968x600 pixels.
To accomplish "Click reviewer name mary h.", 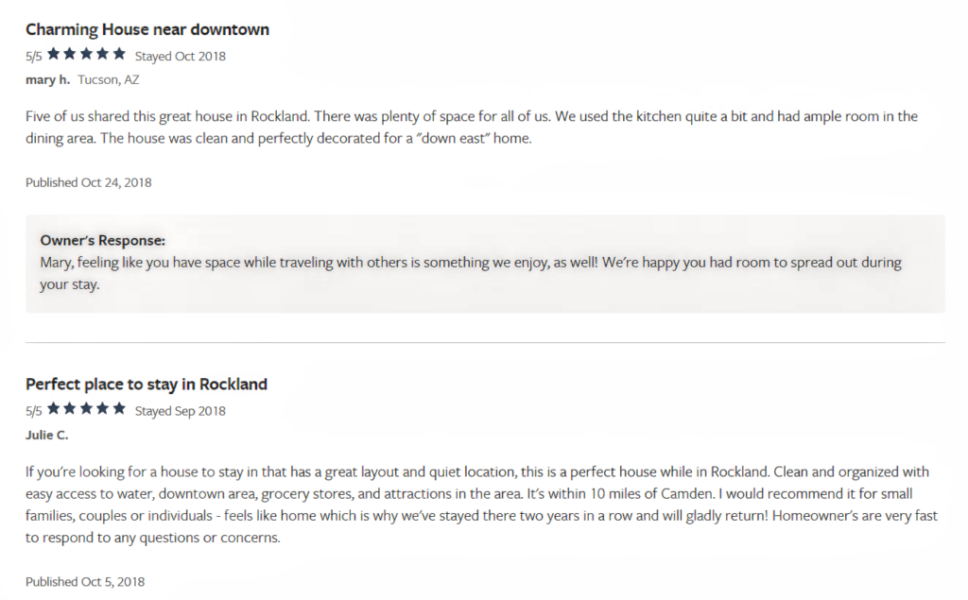I will [x=47, y=79].
